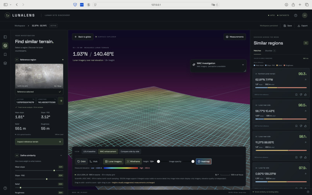Bookmark the 11.21°S 88.65°E match
The height and width of the screenshot is (195, 312).
point(296,157)
